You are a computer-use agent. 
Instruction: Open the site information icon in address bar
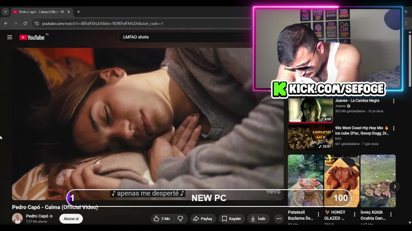pyautogui.click(x=37, y=23)
